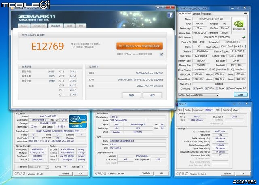Click the Command Rate 1T value
The image size is (259, 185).
point(220,155)
